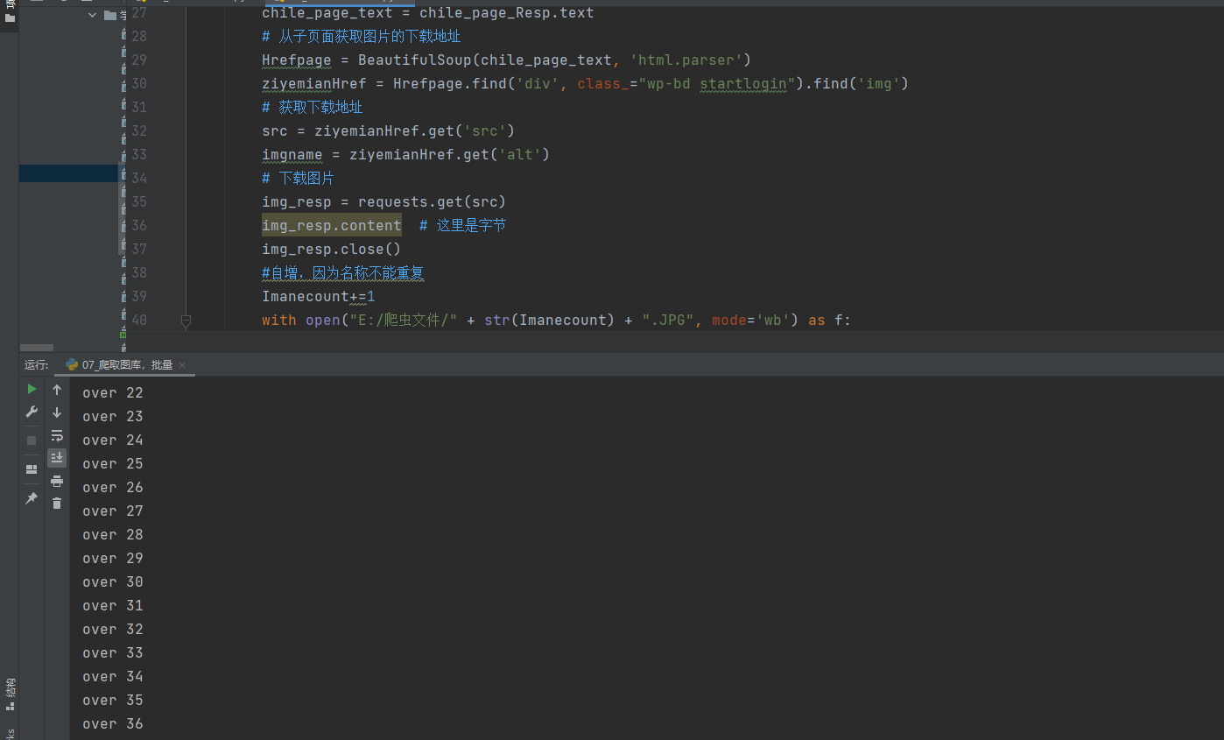Click console output line 'over 22'
Image resolution: width=1224 pixels, height=740 pixels.
pos(113,393)
